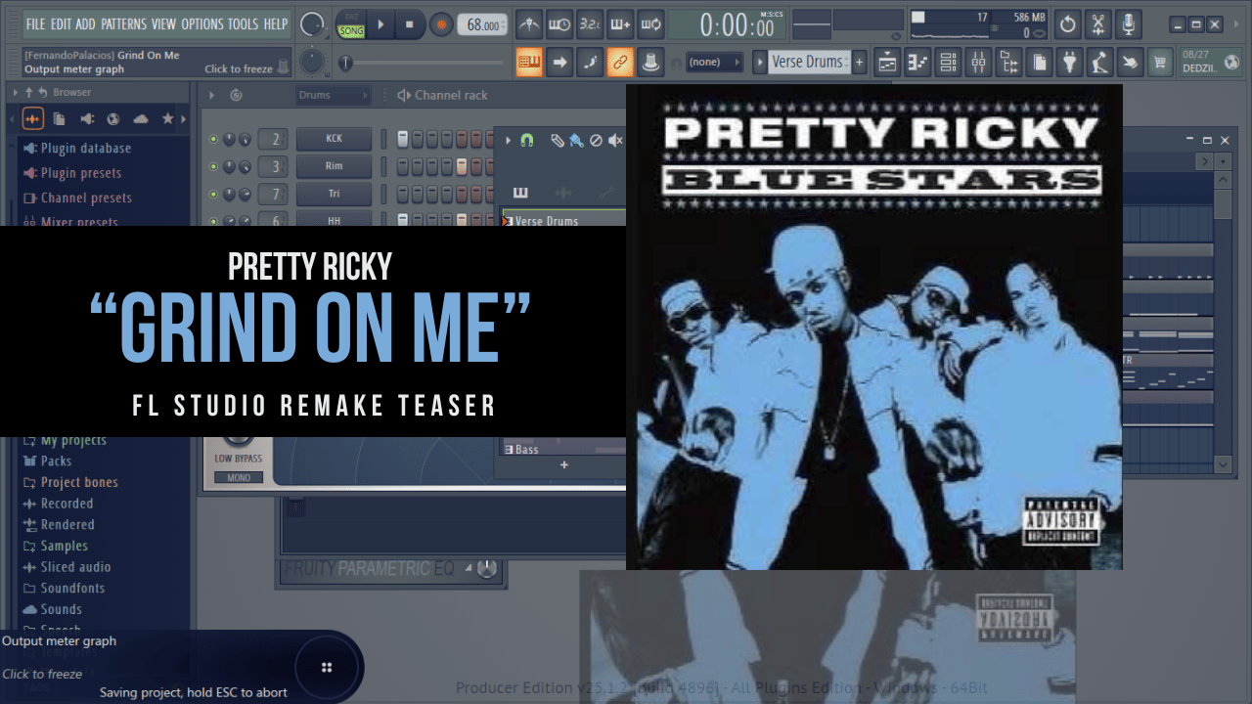Move the song position slider handle
Screen dimensions: 1252x704
(x=345, y=63)
